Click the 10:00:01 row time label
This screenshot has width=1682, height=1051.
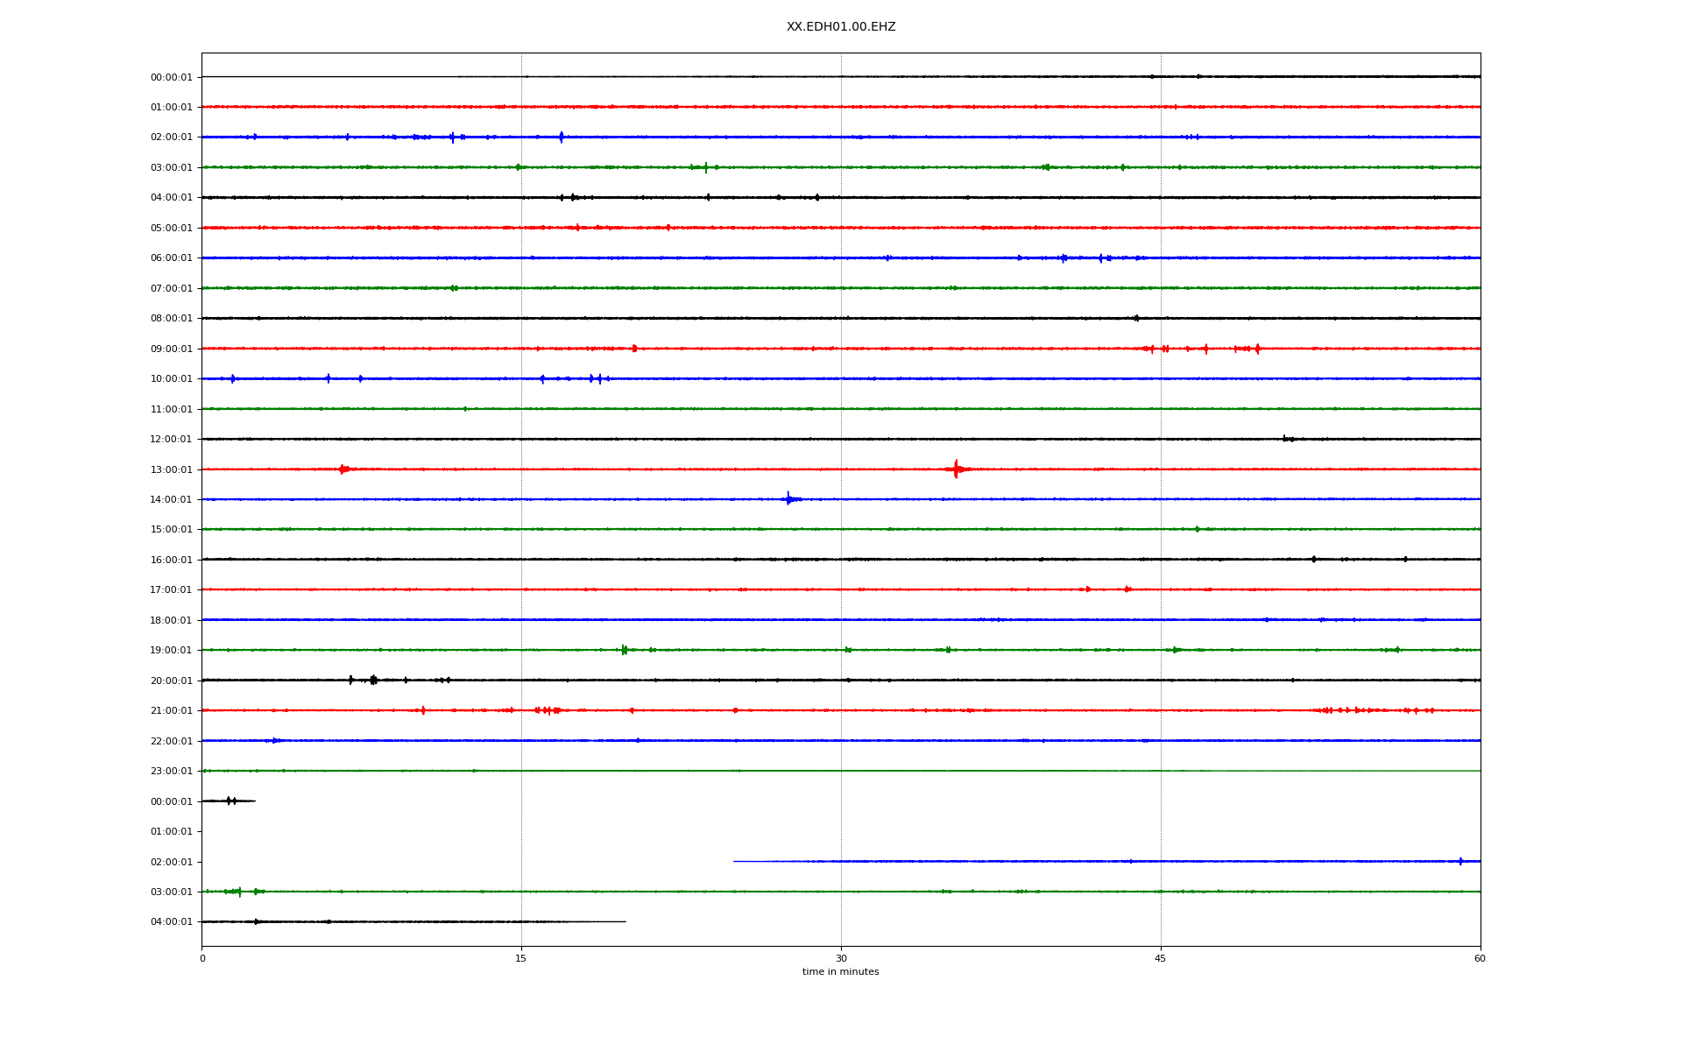171,378
